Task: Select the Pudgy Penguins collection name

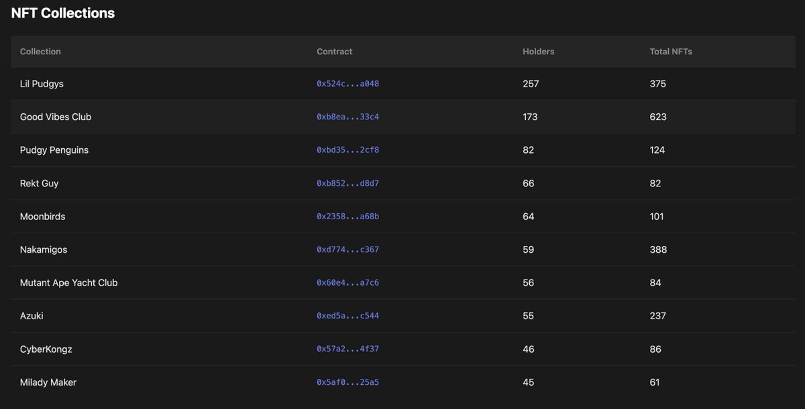Action: [x=54, y=150]
